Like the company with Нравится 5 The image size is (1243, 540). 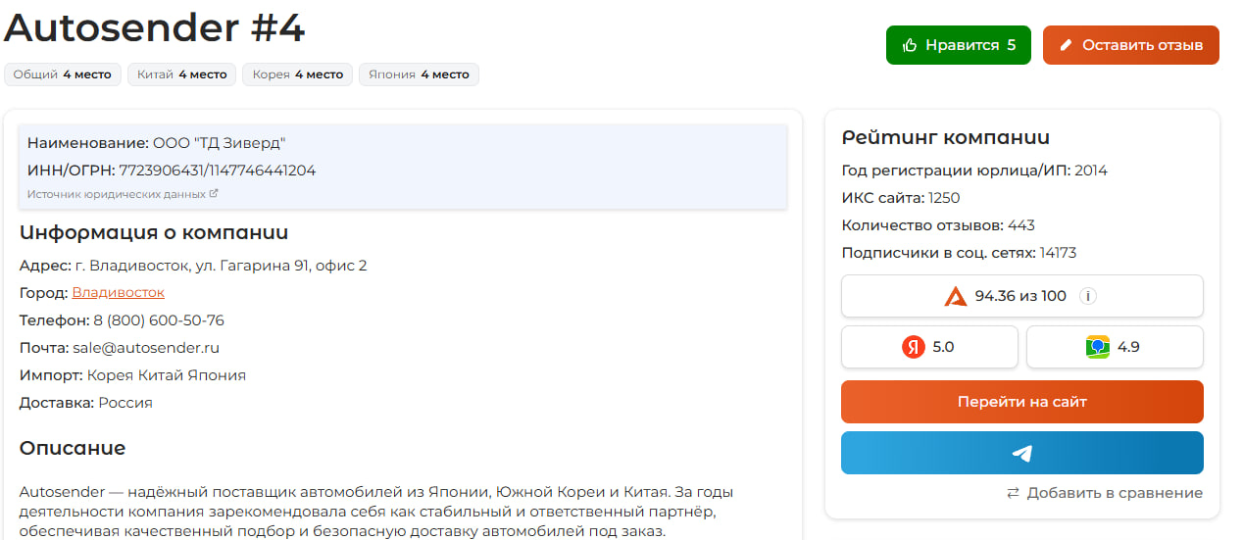pyautogui.click(x=959, y=45)
